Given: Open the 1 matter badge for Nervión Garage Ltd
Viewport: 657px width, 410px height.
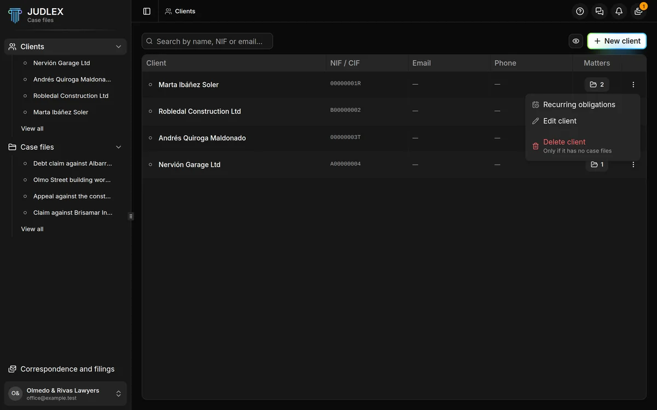Looking at the screenshot, I should (597, 165).
